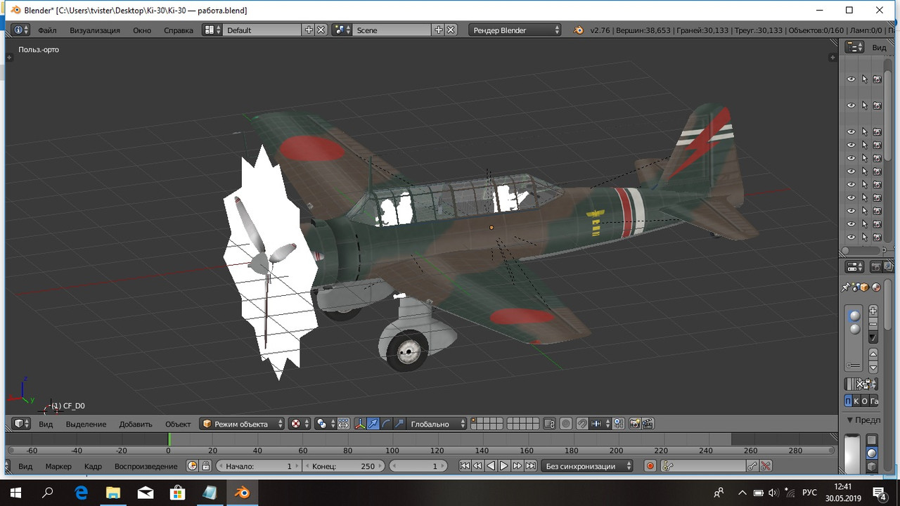900x506 pixels.
Task: Open Microsoft Edge from the taskbar
Action: point(82,493)
